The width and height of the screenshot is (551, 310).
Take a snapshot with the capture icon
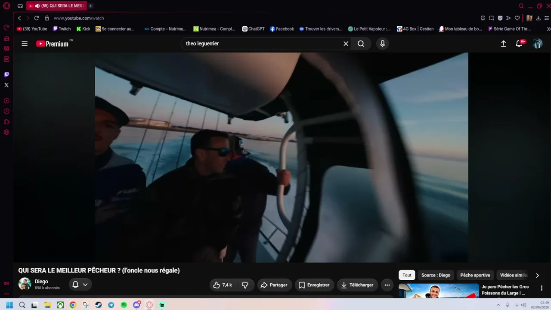coord(492,18)
